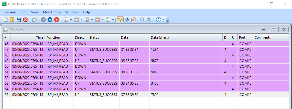
Task: Open the Monitoring menu
Action: point(52,12)
